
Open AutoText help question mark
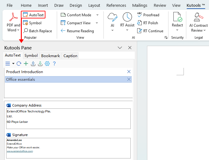point(54,64)
